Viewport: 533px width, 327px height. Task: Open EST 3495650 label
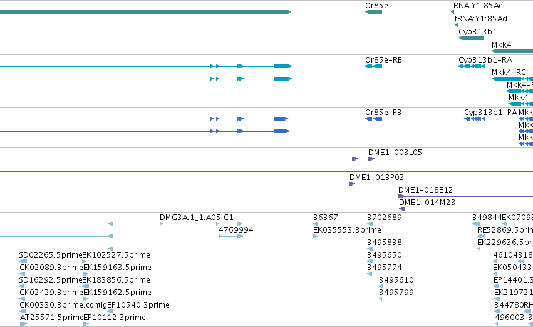click(x=385, y=255)
